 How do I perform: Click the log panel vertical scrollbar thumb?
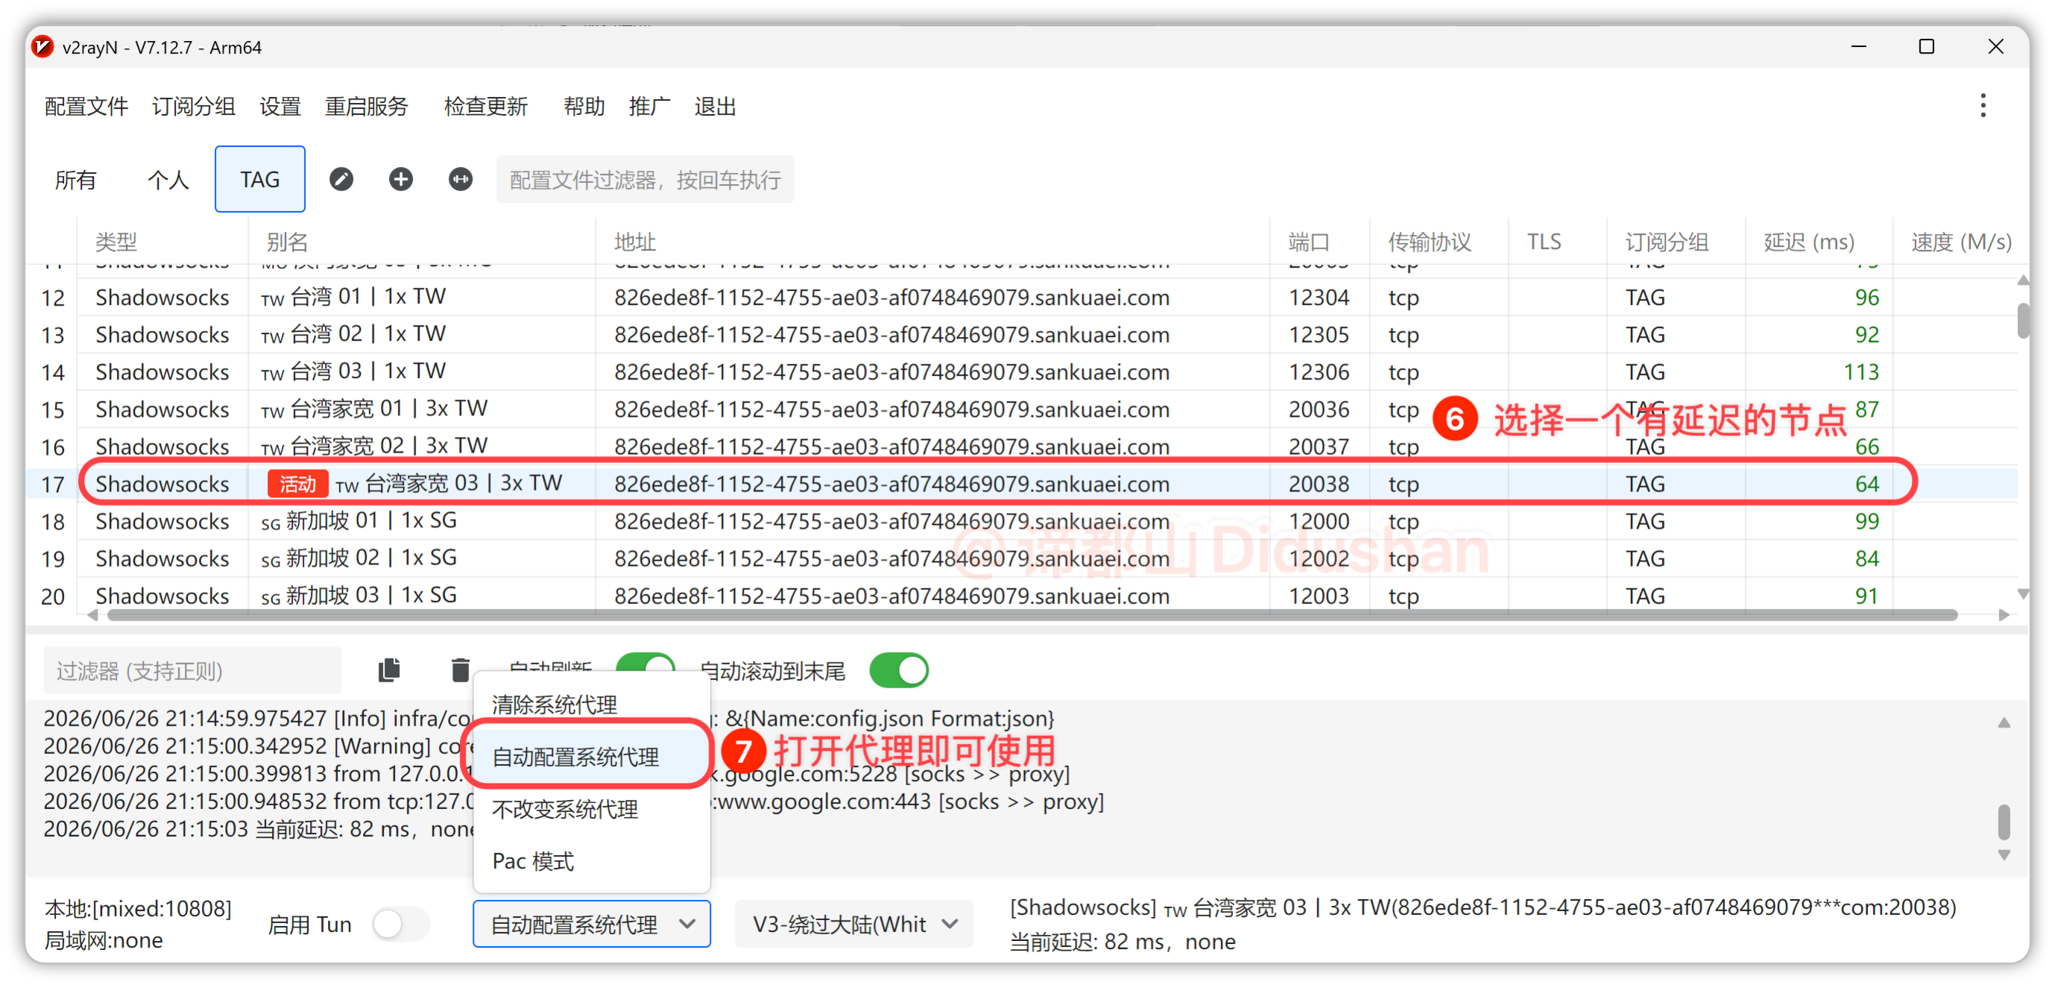click(2003, 822)
